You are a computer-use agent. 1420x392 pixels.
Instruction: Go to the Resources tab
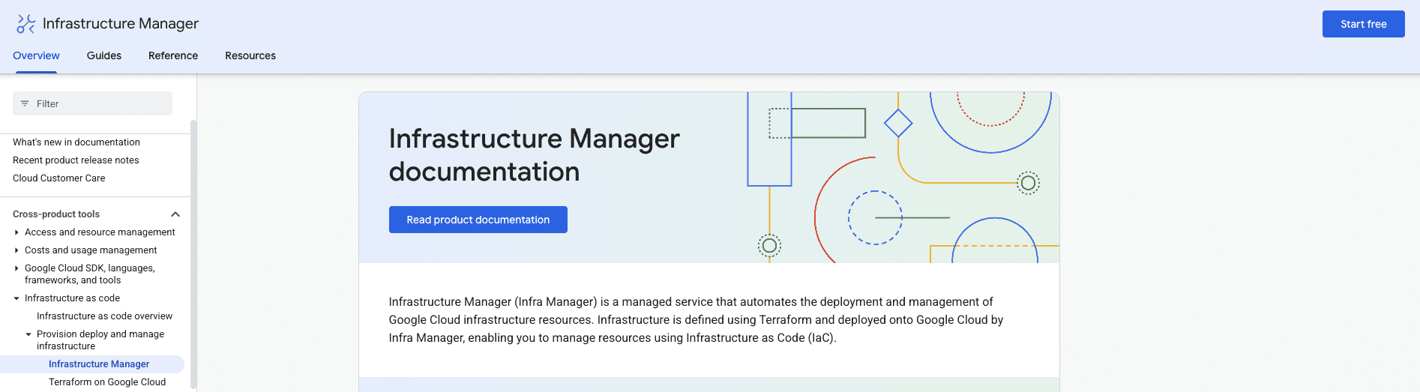pyautogui.click(x=250, y=55)
